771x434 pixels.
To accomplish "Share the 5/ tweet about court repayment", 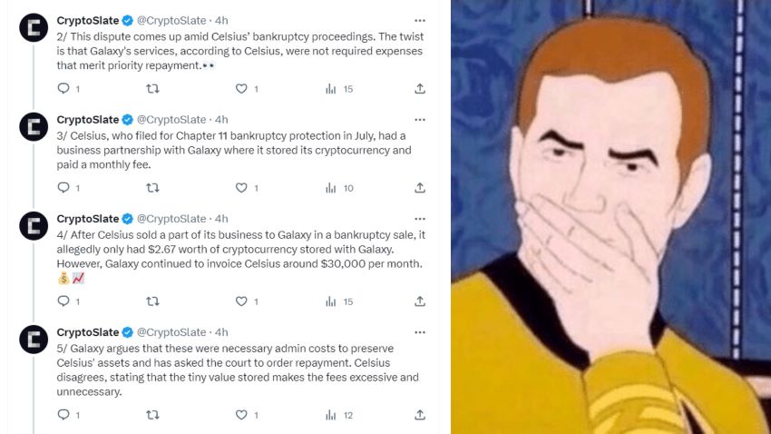I will click(419, 415).
